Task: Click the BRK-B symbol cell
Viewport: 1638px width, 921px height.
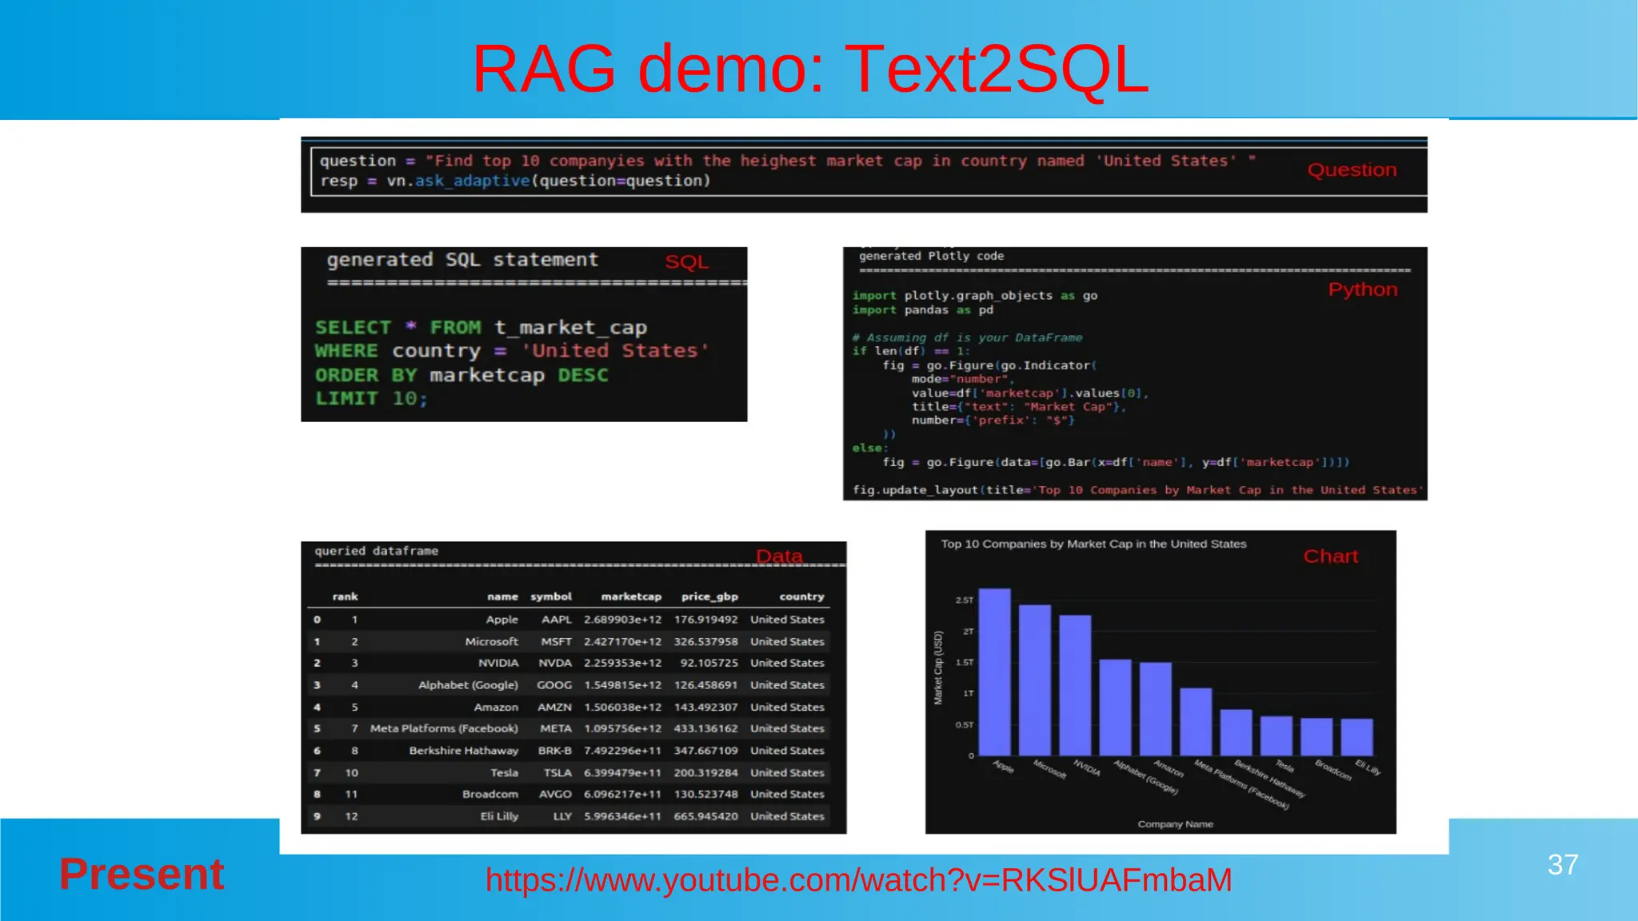Action: (x=555, y=751)
